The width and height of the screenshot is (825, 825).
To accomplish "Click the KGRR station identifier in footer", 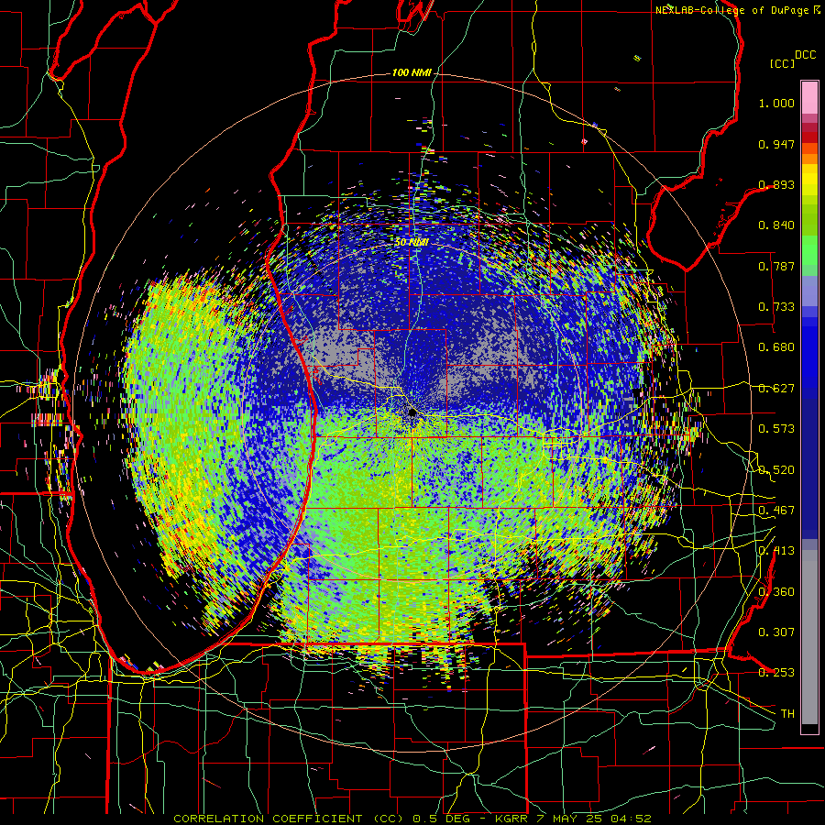I will (511, 819).
